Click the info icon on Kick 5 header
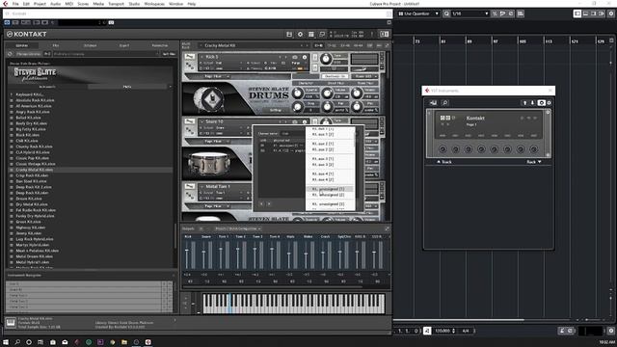 pyautogui.click(x=305, y=57)
